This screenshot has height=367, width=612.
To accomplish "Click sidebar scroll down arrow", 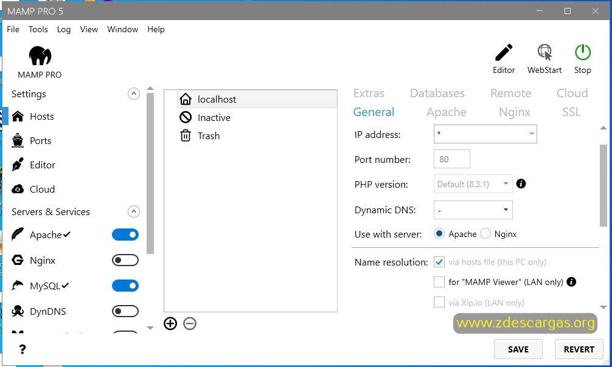I will tap(150, 328).
